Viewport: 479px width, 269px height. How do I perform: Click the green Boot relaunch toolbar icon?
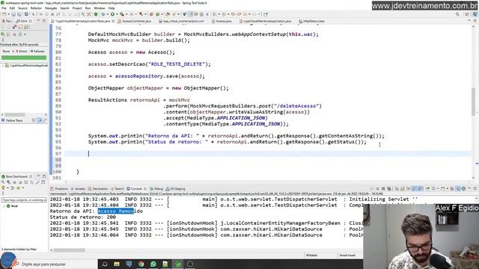96,14
